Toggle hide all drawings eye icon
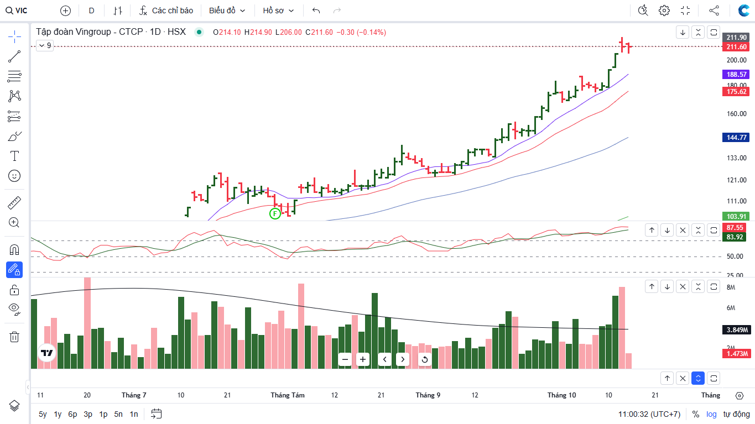755x424 pixels. coord(14,308)
